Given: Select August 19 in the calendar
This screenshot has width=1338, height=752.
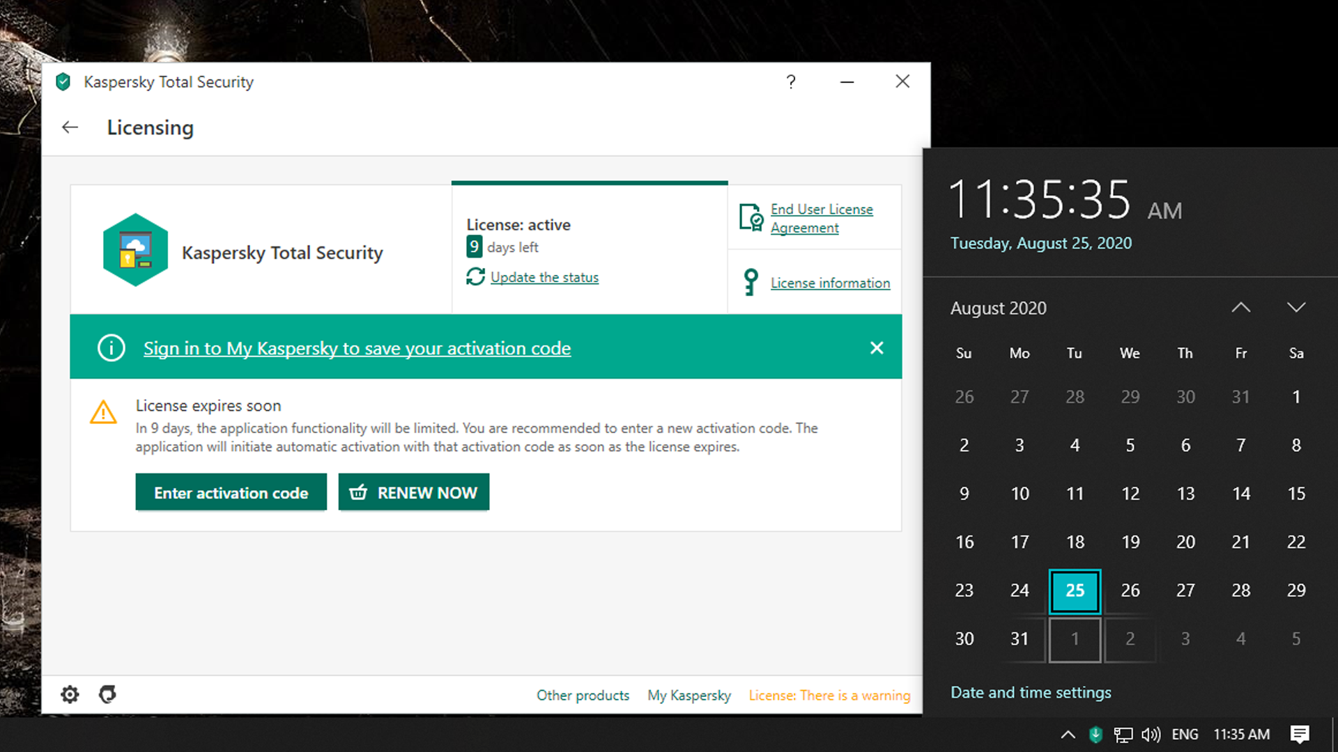Looking at the screenshot, I should pos(1130,542).
